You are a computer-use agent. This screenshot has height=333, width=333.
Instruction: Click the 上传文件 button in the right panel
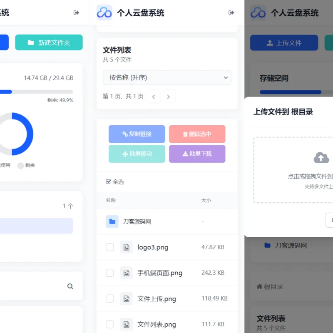click(x=284, y=43)
